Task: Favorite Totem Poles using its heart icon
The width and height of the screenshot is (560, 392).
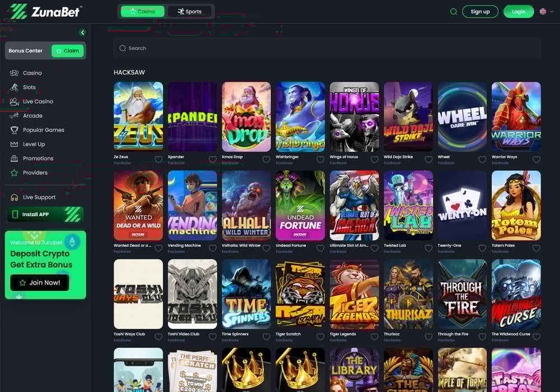Action: pyautogui.click(x=535, y=248)
